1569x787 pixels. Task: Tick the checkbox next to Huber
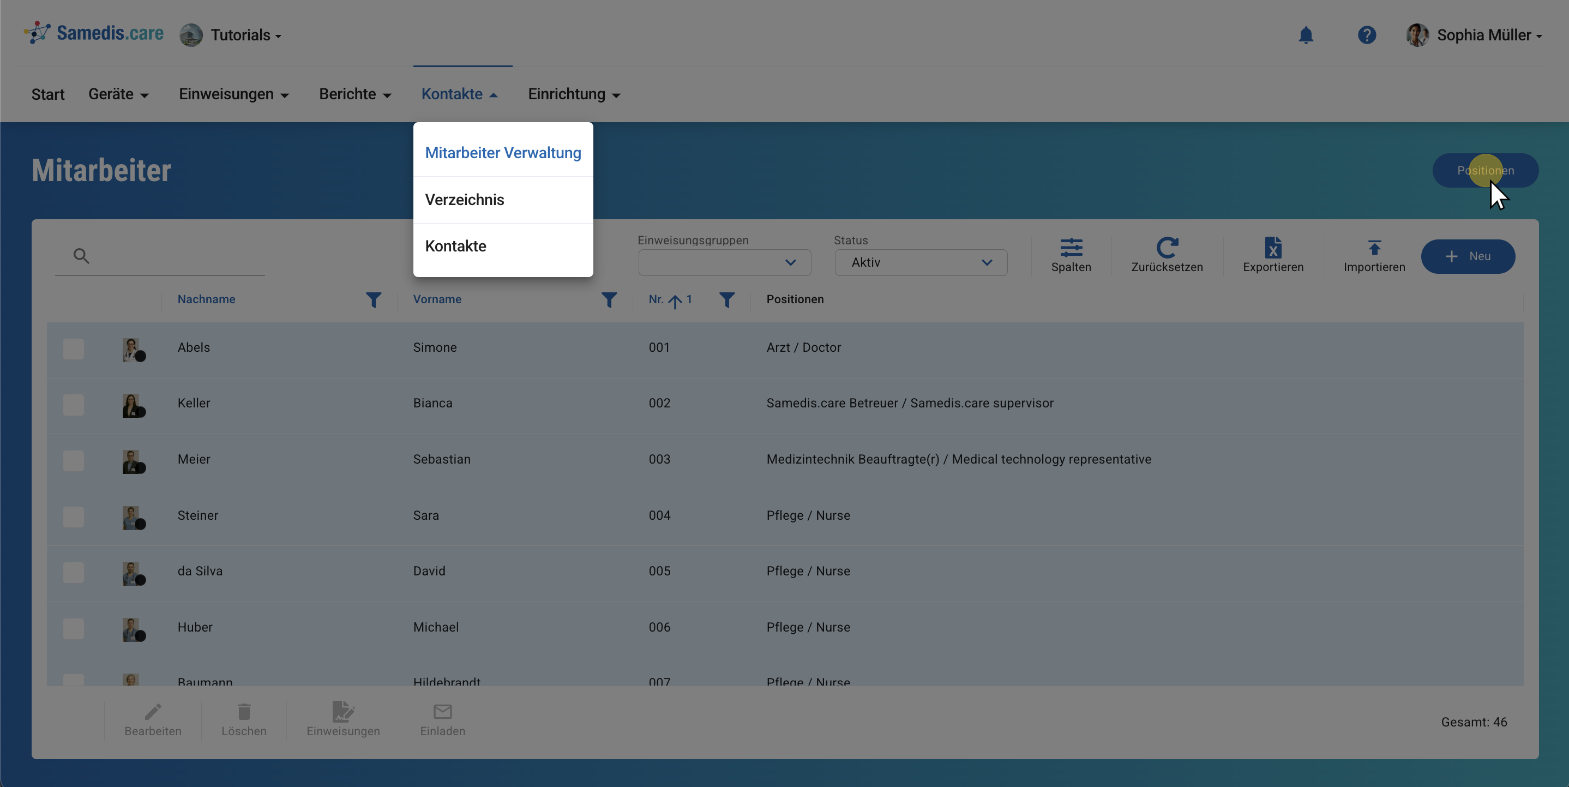click(74, 629)
